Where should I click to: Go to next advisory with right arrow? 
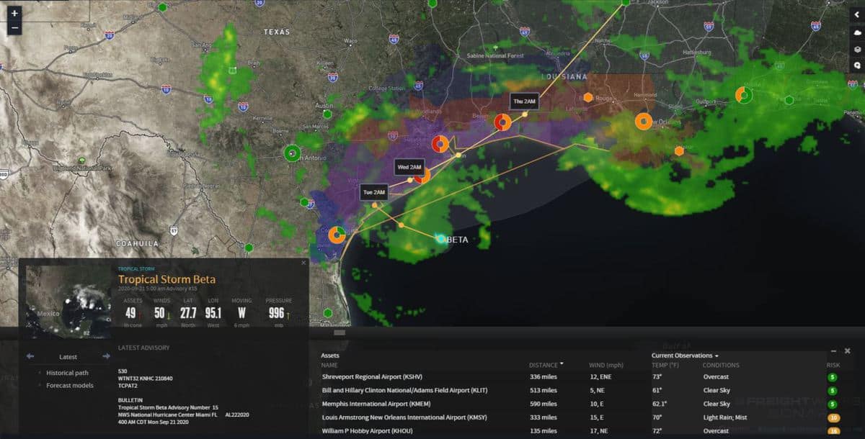107,356
